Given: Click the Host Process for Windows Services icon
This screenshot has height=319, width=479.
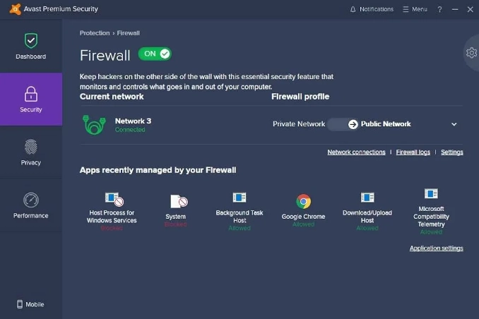Looking at the screenshot, I should click(113, 199).
